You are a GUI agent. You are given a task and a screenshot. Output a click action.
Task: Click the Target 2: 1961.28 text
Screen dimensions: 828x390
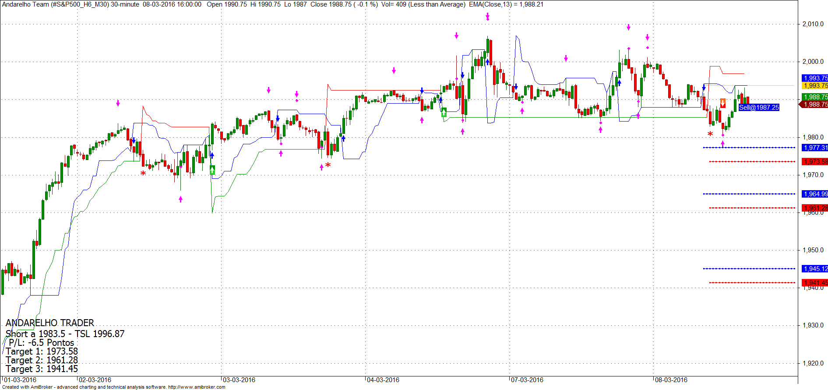(42, 360)
